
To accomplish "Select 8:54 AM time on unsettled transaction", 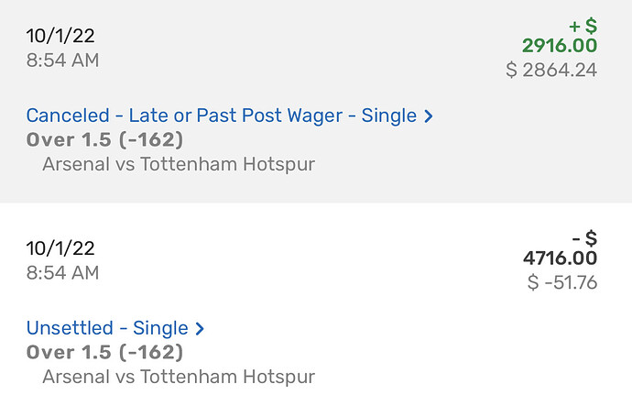I will (62, 272).
